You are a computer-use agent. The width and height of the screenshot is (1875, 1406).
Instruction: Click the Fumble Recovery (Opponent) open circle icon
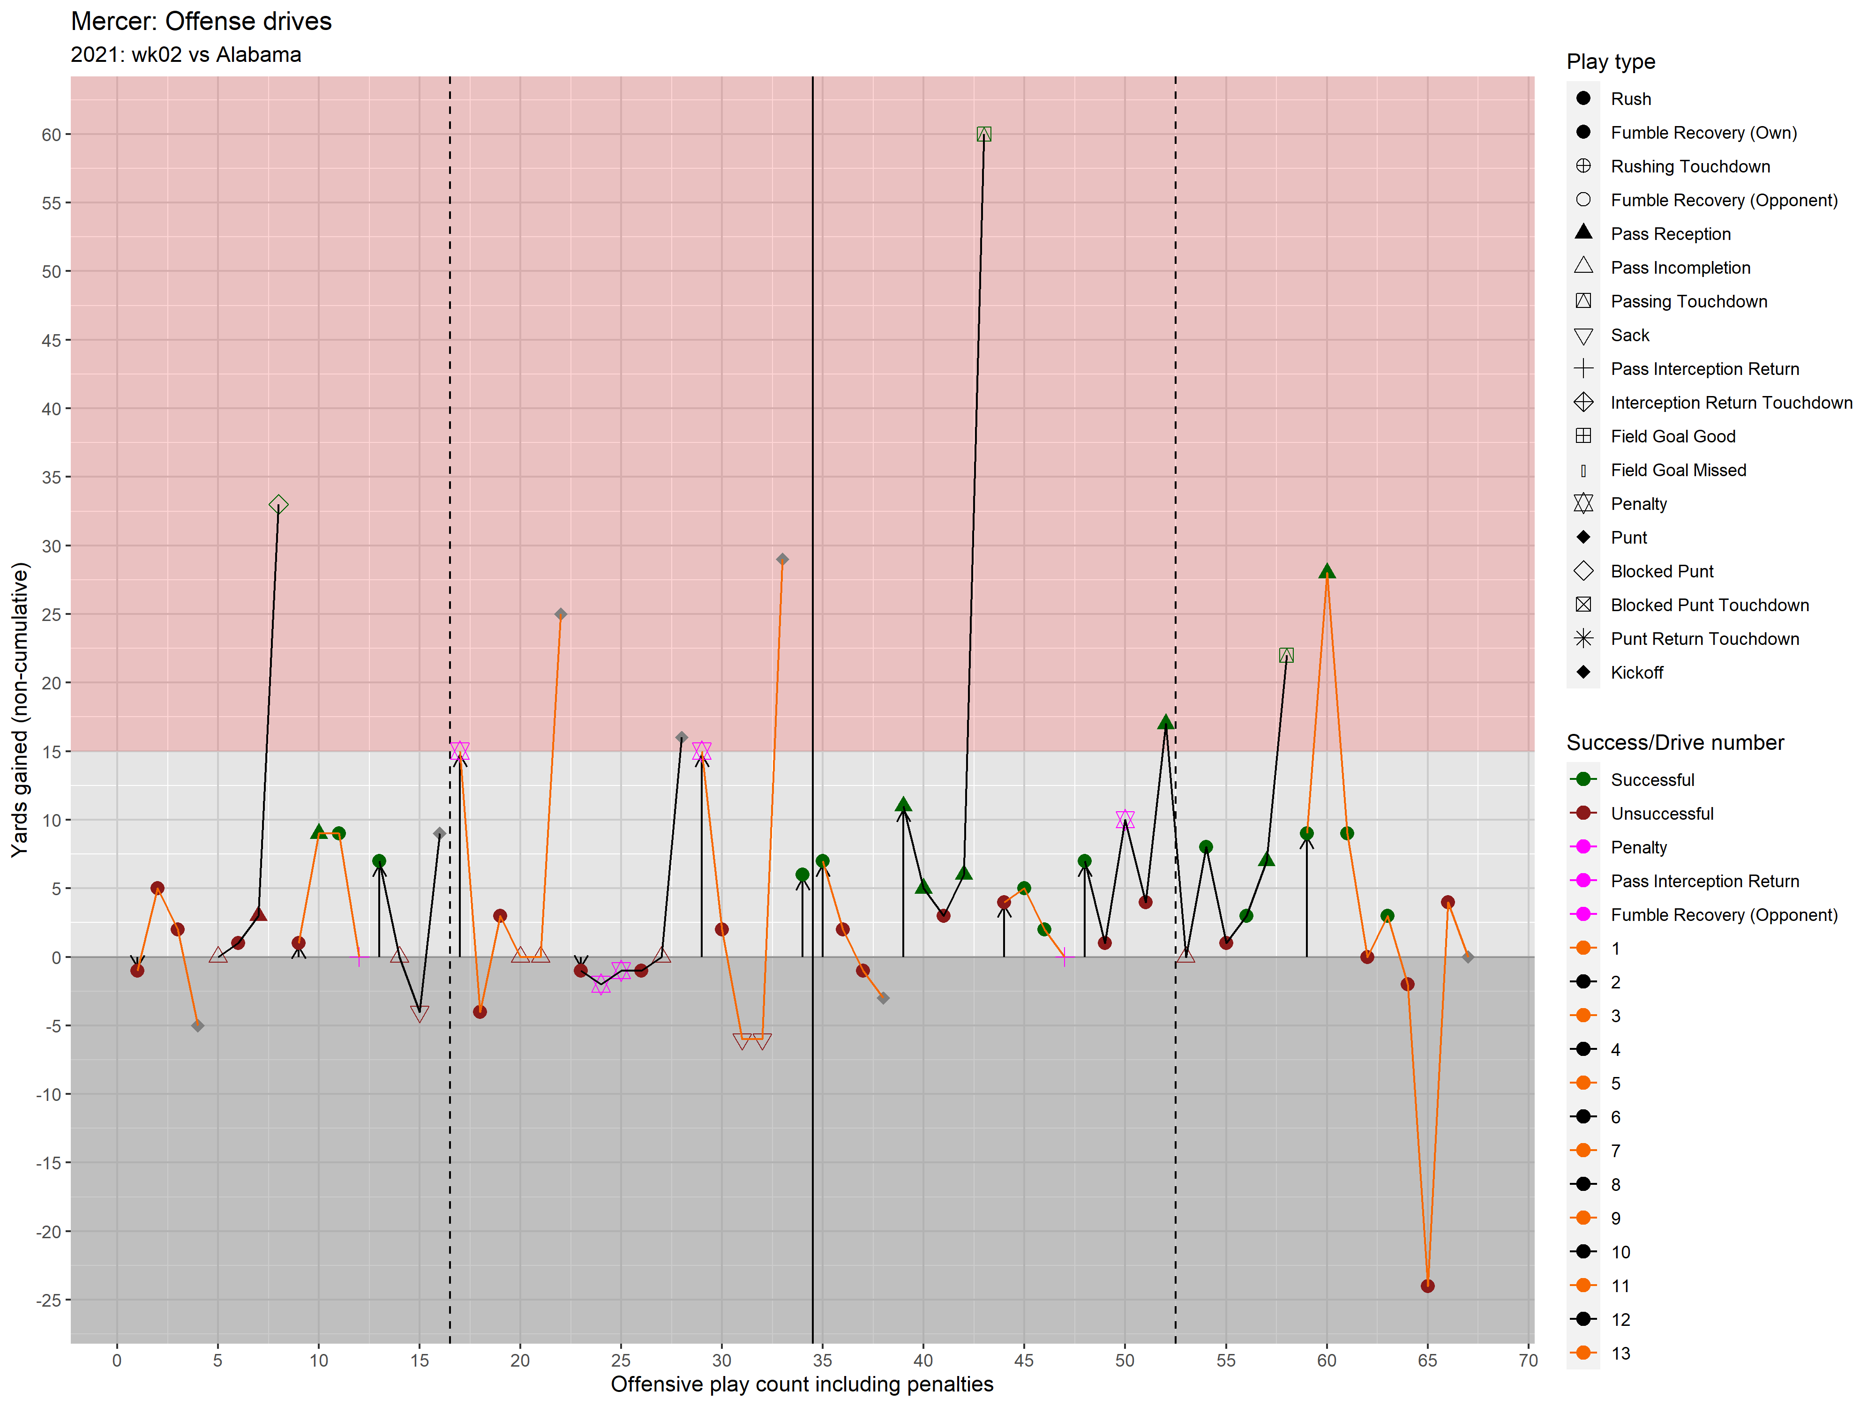(x=1582, y=200)
